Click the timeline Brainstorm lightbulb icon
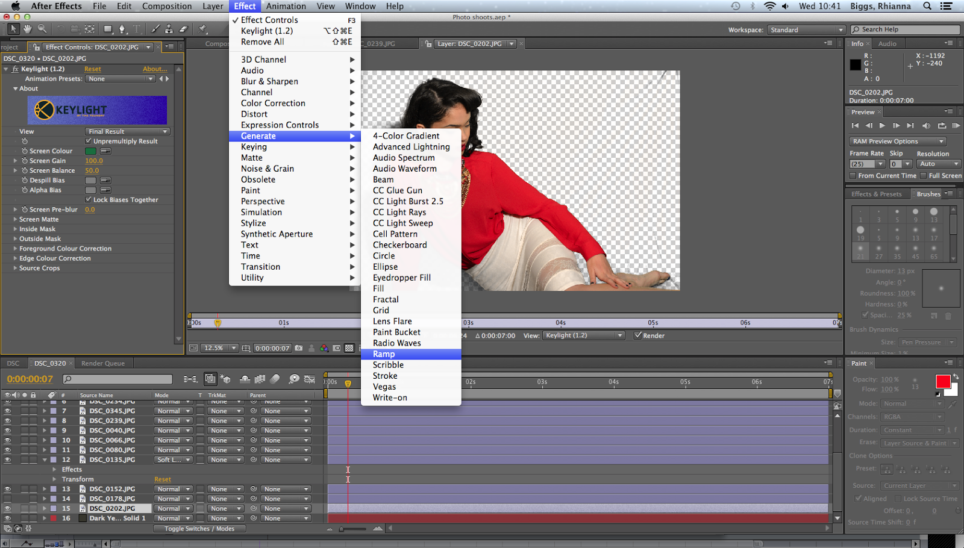 [x=294, y=379]
